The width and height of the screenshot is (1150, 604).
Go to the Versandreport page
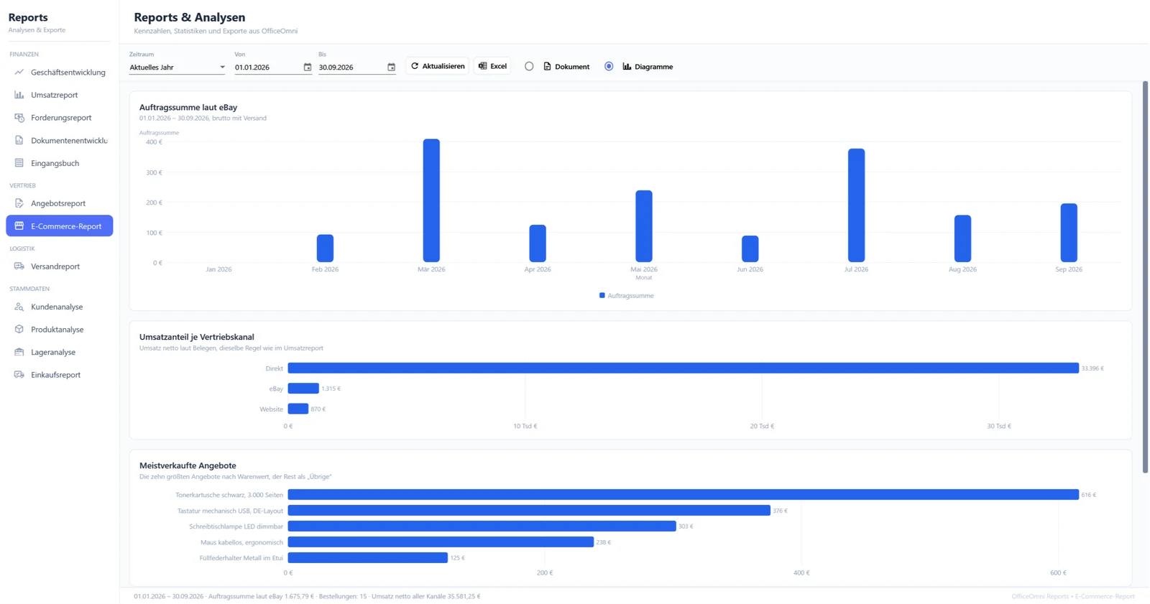(60, 266)
